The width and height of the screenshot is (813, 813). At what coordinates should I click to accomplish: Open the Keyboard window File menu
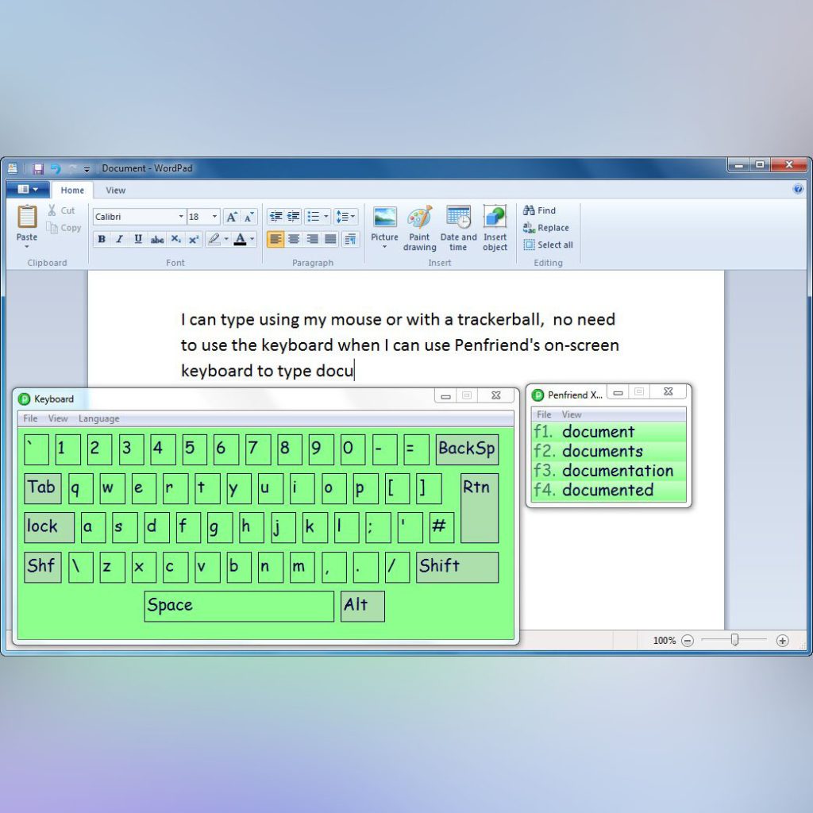30,418
